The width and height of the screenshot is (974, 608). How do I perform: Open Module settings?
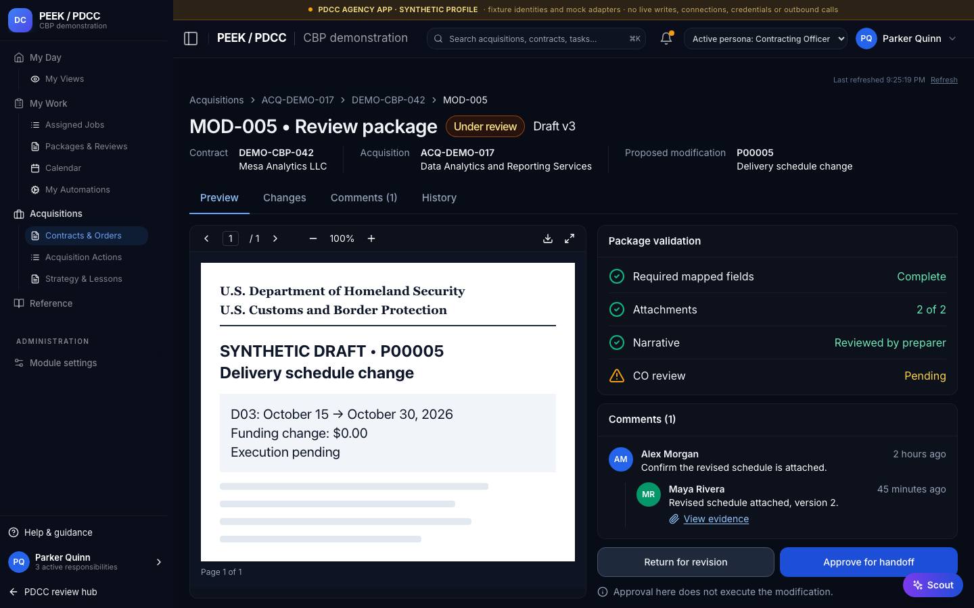(63, 363)
